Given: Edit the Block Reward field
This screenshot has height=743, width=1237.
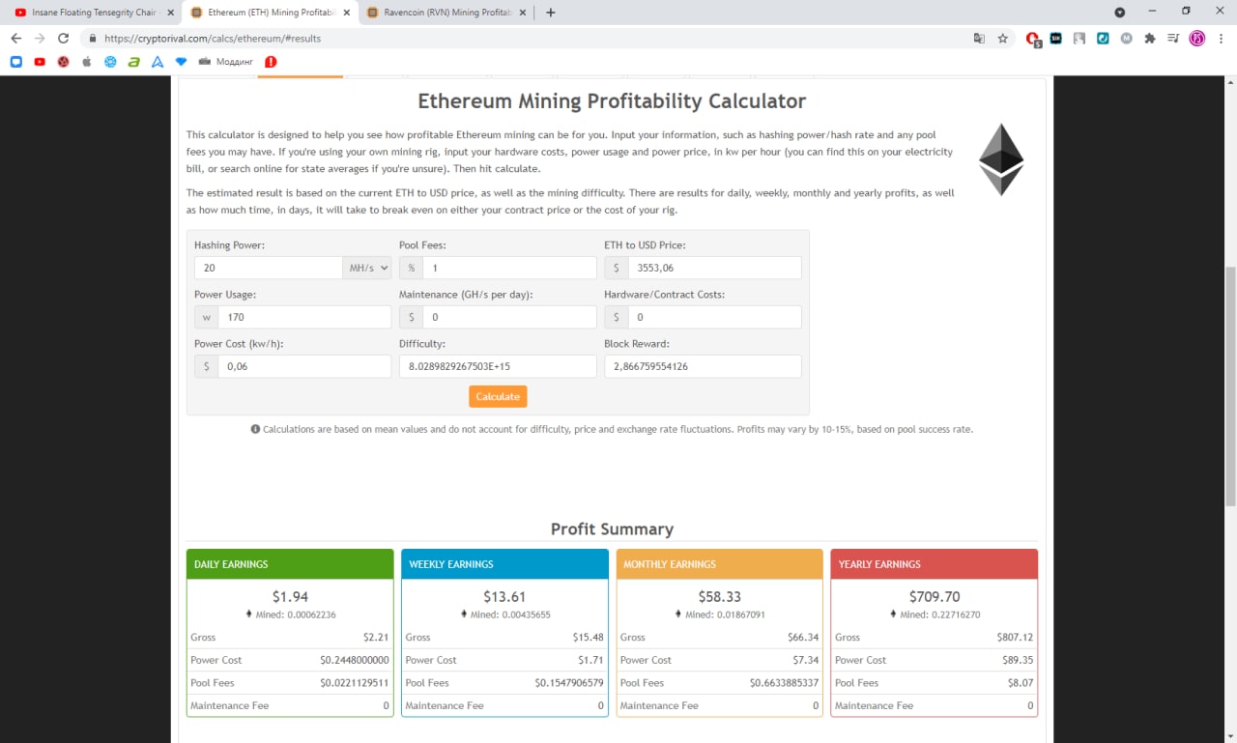Looking at the screenshot, I should (703, 366).
